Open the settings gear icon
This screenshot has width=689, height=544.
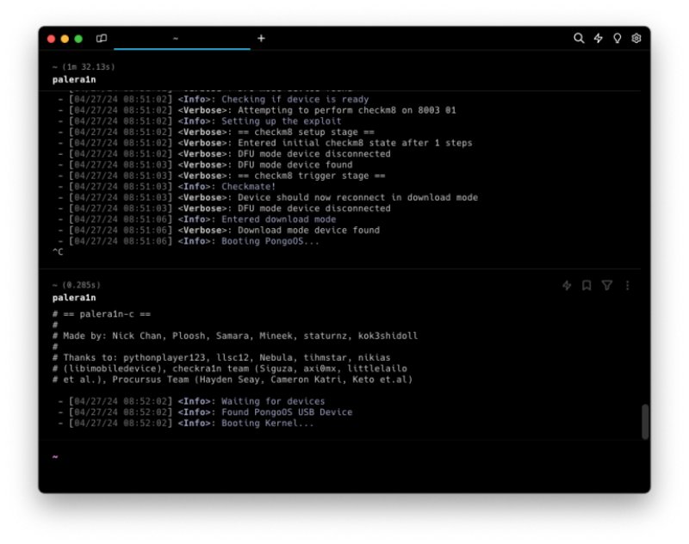click(636, 39)
